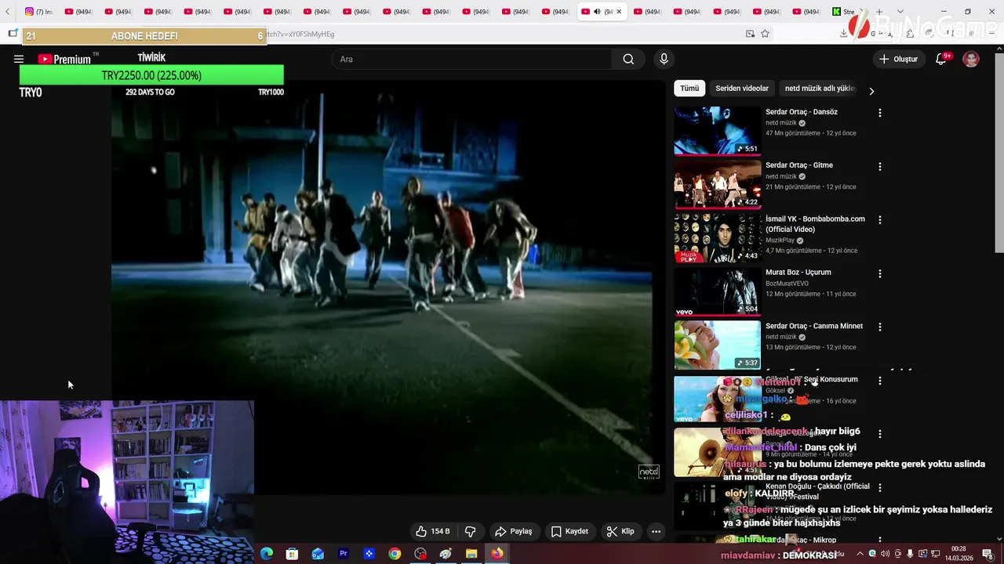Open Murat Boz - Uçurum thumbnail
The height and width of the screenshot is (564, 1004).
tap(717, 291)
